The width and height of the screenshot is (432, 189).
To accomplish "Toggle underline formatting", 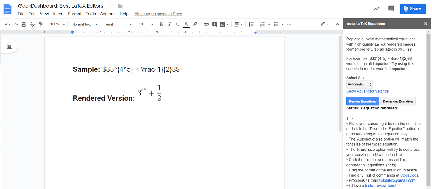I will tap(178, 24).
